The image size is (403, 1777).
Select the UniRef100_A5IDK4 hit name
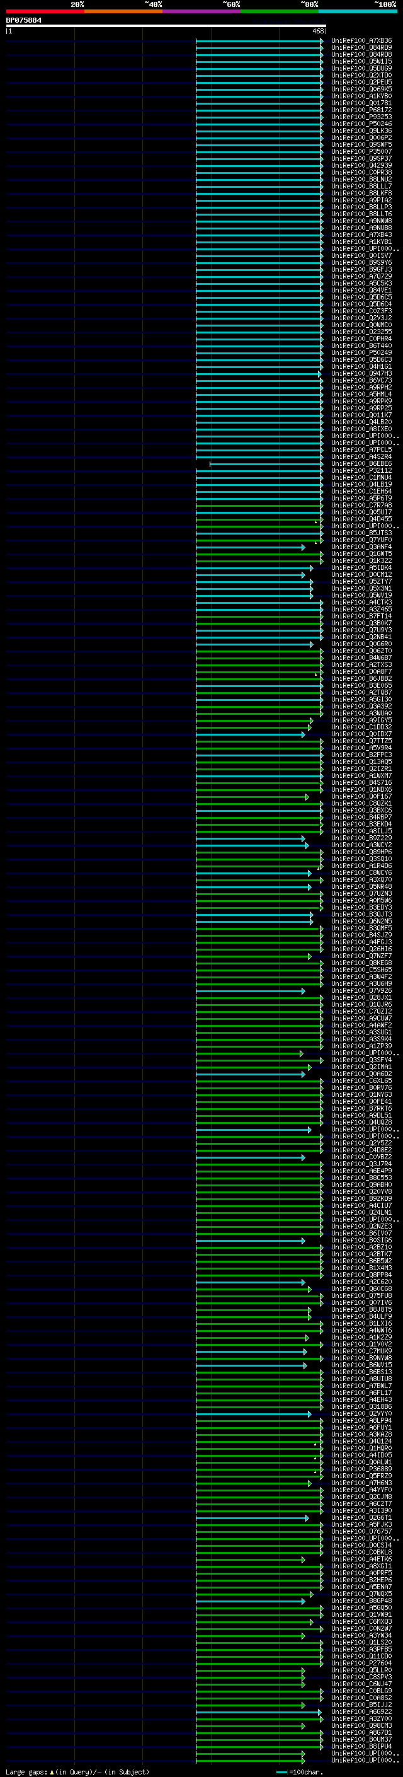pos(361,568)
